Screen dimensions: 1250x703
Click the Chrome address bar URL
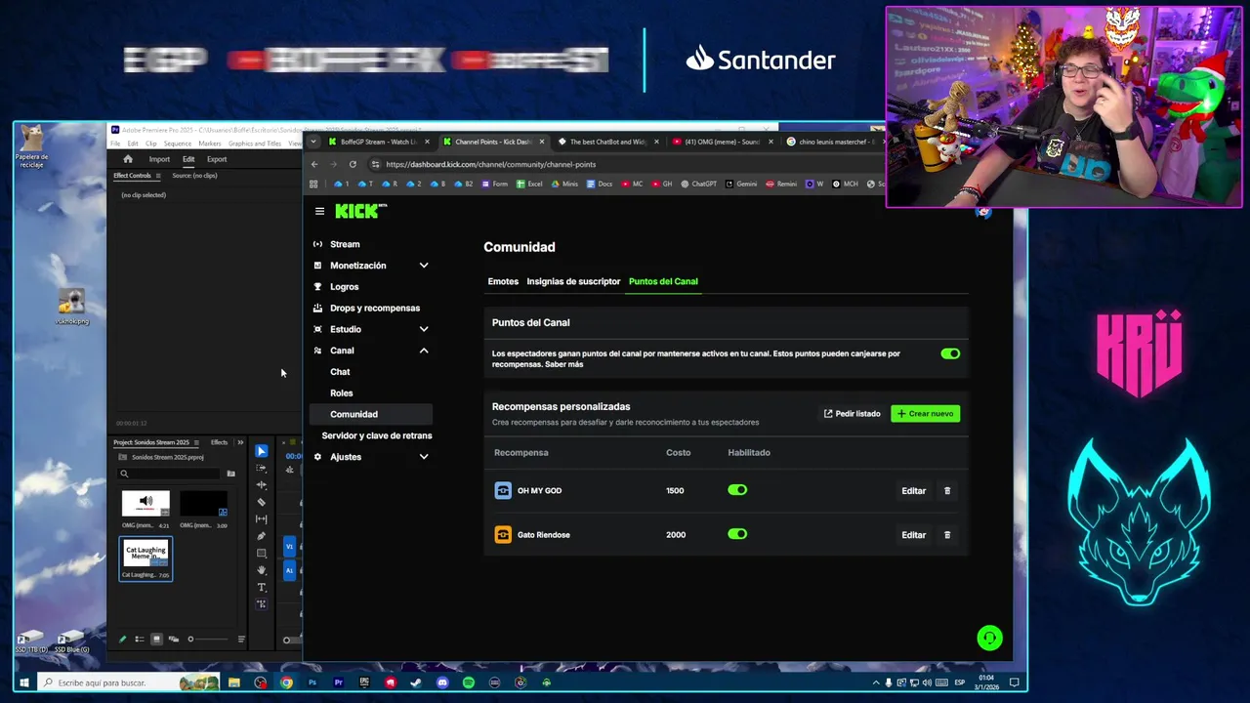coord(490,164)
